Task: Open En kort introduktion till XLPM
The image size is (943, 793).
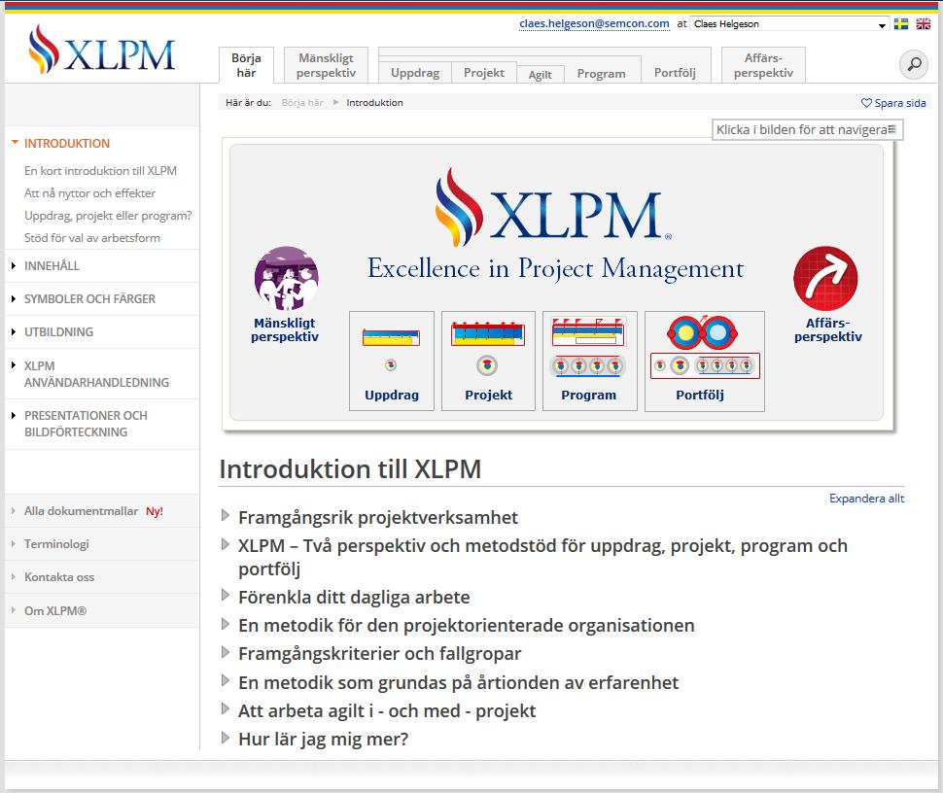Action: 100,171
